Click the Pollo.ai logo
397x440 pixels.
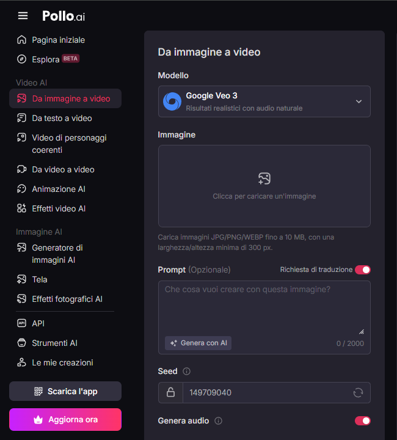(x=64, y=16)
